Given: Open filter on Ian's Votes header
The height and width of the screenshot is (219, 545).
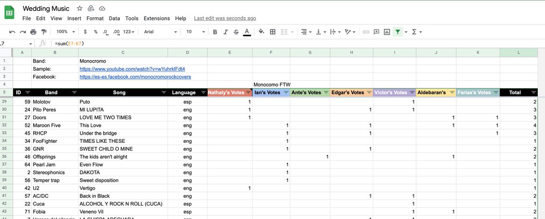Looking at the screenshot, I should point(286,92).
